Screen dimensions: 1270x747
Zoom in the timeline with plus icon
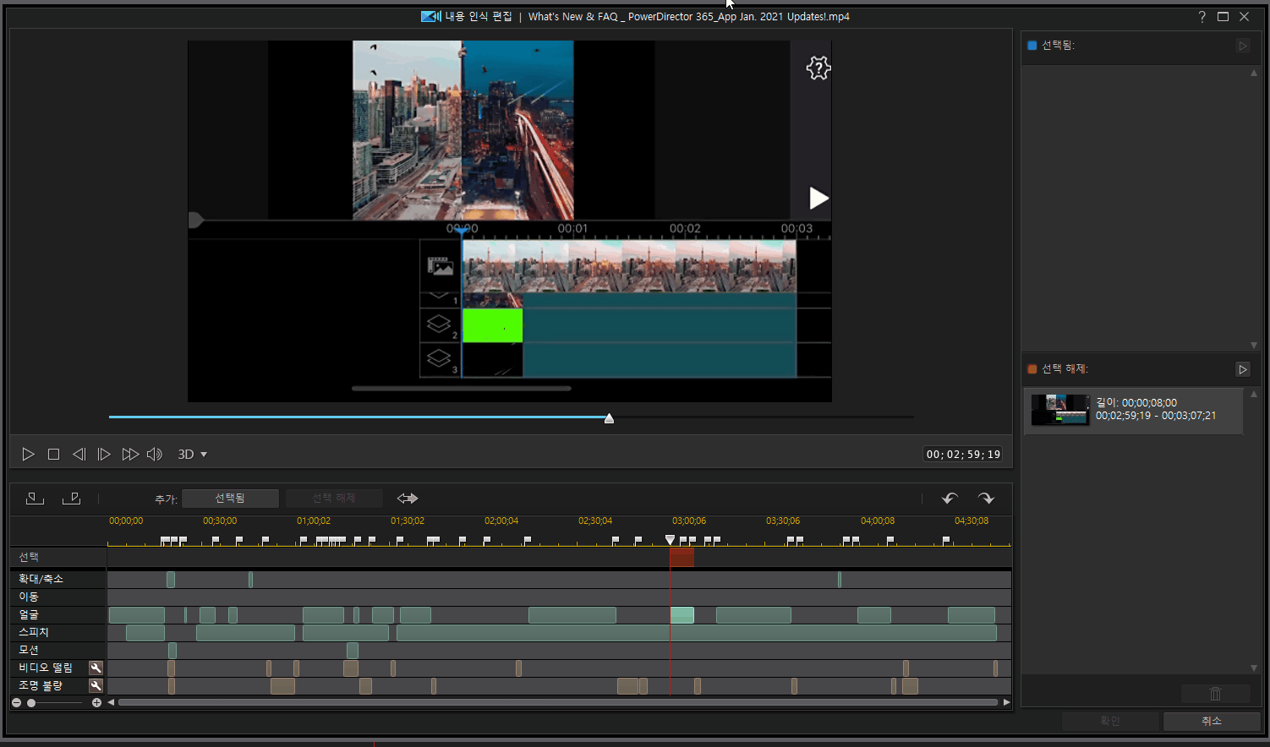tap(96, 703)
